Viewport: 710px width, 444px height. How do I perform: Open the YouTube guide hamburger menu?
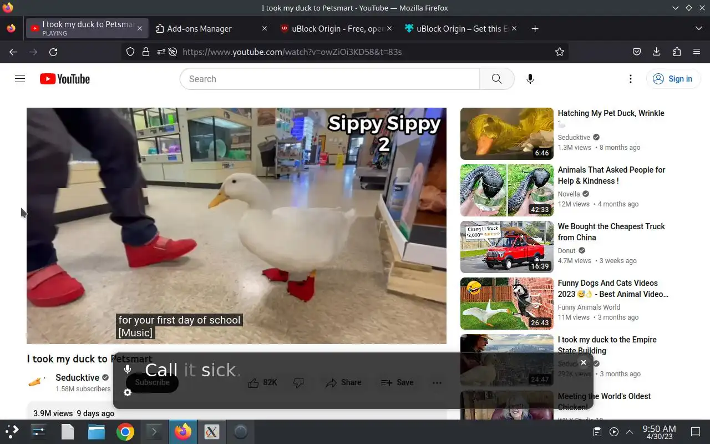20,79
